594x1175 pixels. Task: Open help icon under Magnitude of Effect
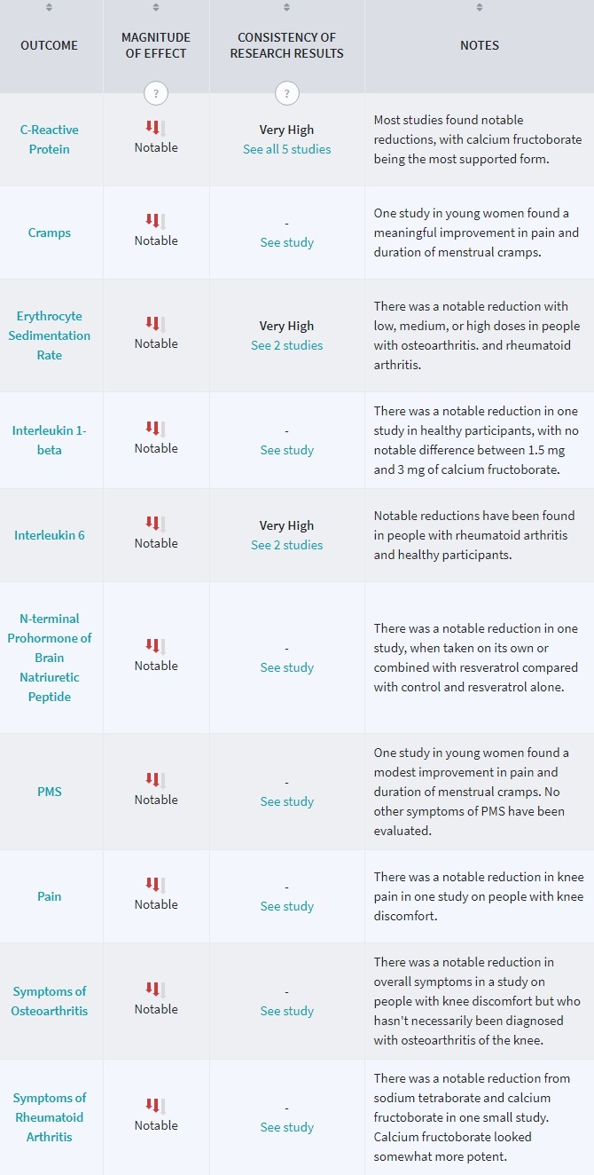click(156, 93)
